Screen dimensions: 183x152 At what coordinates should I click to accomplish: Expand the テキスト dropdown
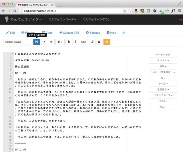coord(163,61)
